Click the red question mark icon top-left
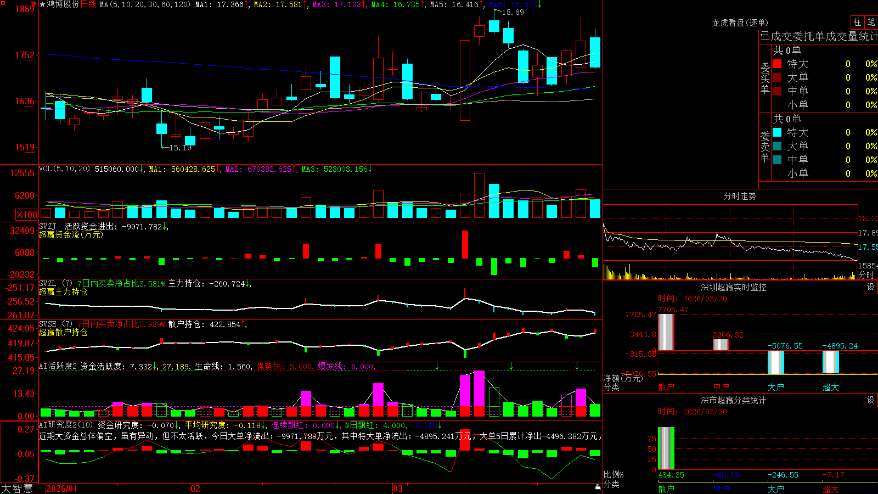The image size is (878, 494). 33,4
